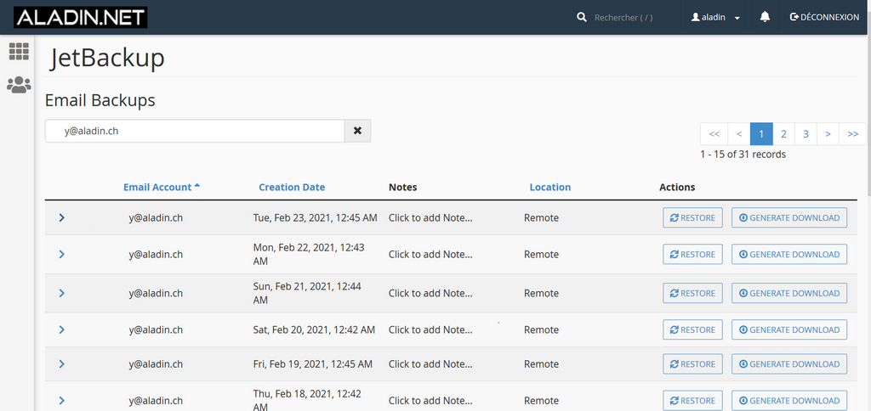Click the ALADIN.NET logo

tap(81, 17)
